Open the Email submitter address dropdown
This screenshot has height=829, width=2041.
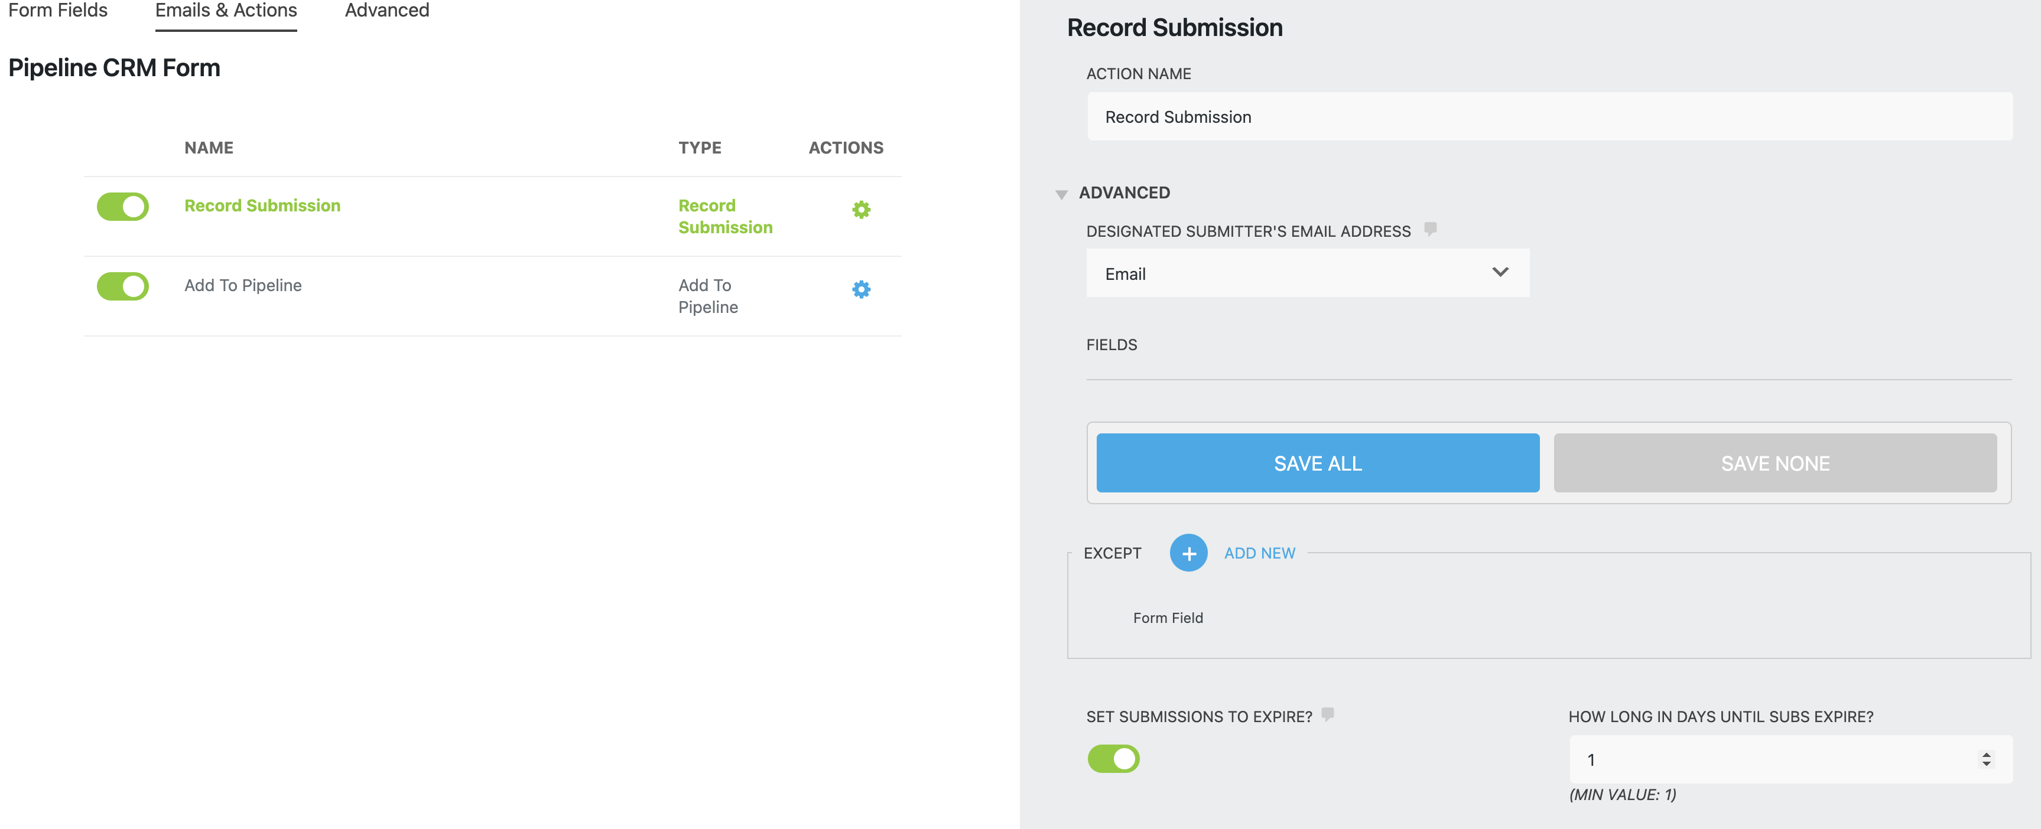1306,273
